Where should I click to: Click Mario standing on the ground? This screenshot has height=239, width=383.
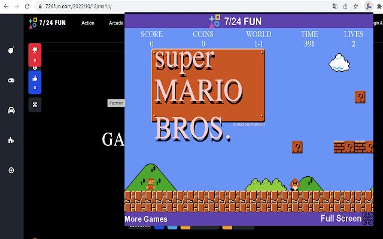click(x=150, y=184)
